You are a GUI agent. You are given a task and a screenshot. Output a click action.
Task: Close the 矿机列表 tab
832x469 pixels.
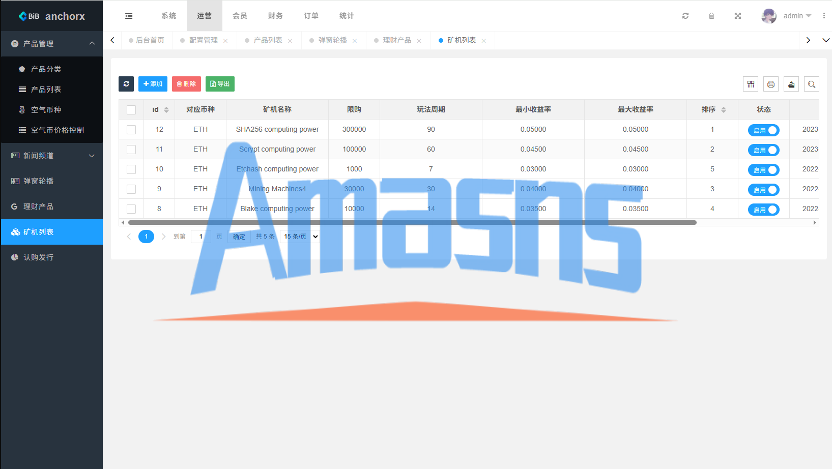tap(483, 41)
